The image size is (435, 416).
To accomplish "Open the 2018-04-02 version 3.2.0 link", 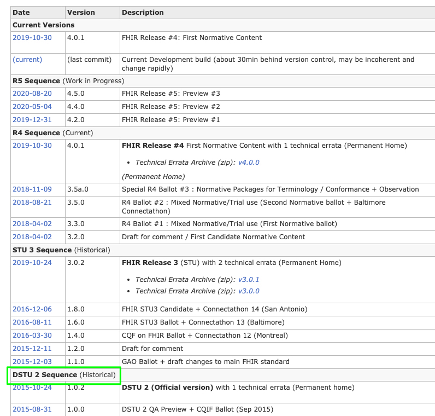I will coord(32,237).
